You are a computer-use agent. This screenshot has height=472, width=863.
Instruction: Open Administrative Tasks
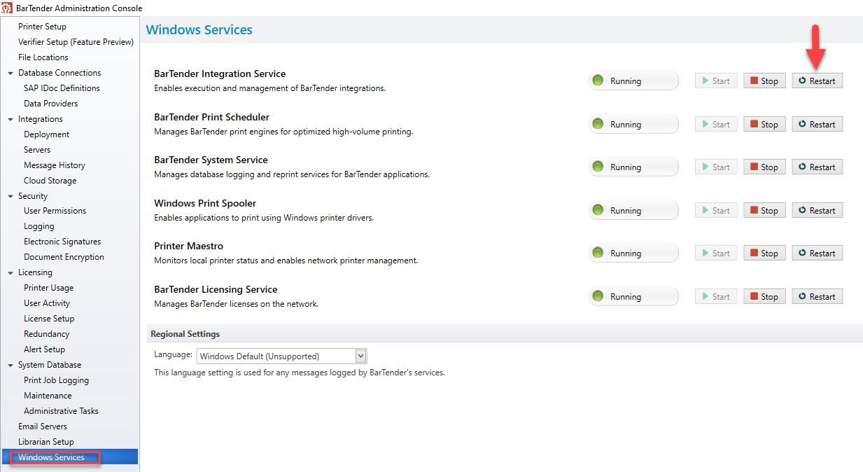point(61,411)
